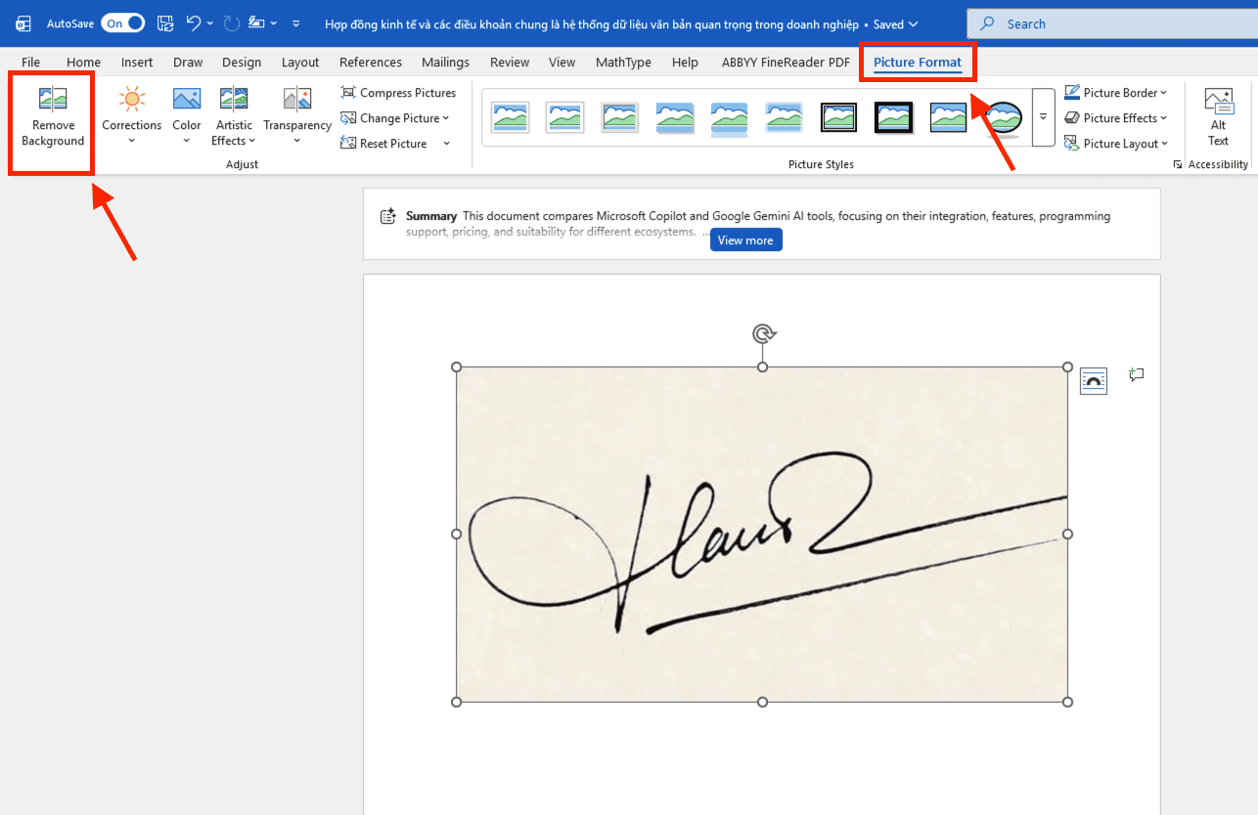The width and height of the screenshot is (1258, 815).
Task: Expand the Picture Styles gallery arrow
Action: [1044, 117]
